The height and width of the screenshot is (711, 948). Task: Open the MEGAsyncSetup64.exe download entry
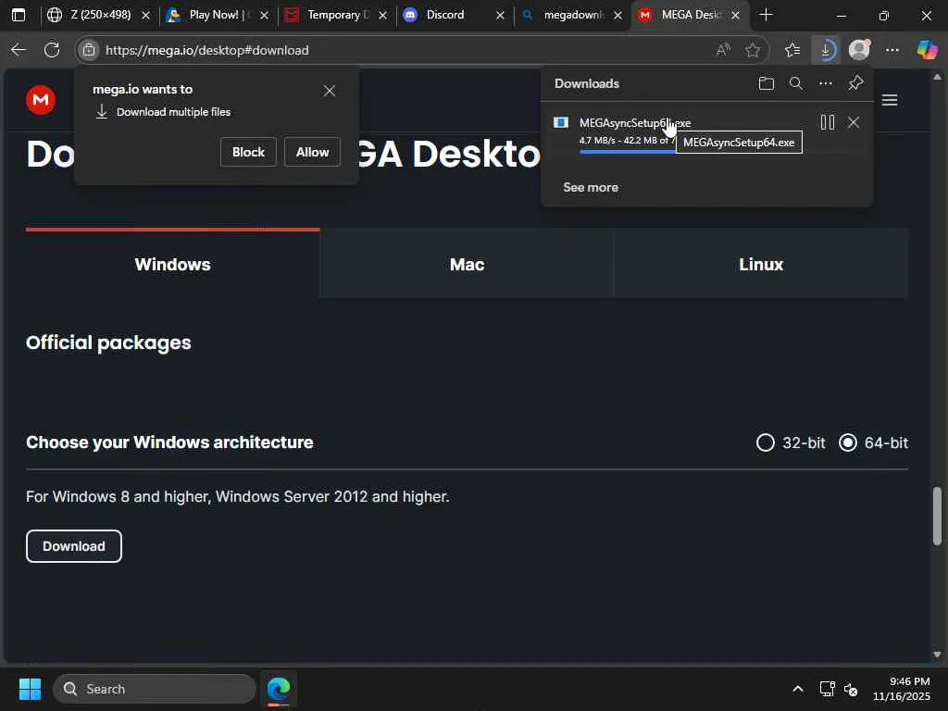click(635, 123)
